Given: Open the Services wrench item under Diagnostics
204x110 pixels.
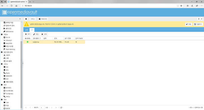Looking at the screenshot, I should pos(7,97).
